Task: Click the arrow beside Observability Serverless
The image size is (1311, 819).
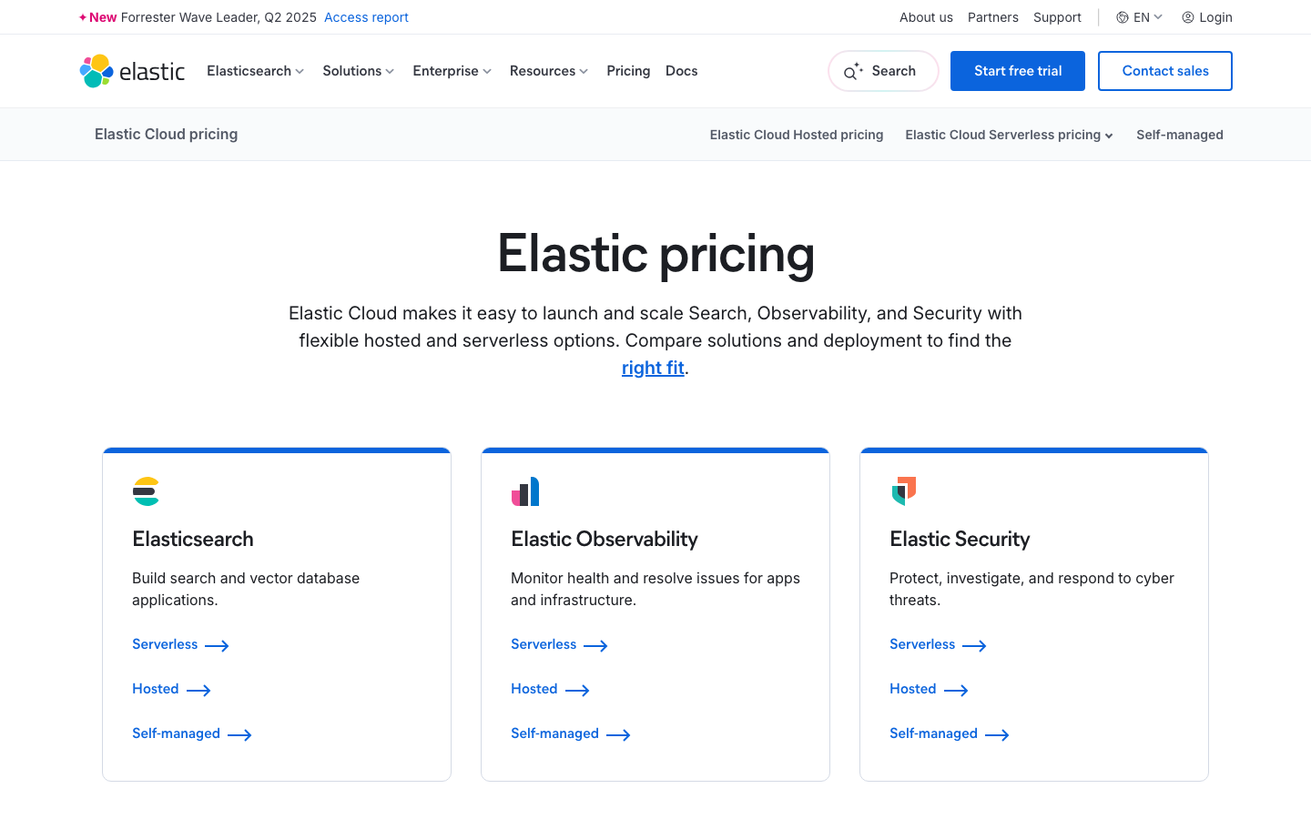Action: click(595, 645)
